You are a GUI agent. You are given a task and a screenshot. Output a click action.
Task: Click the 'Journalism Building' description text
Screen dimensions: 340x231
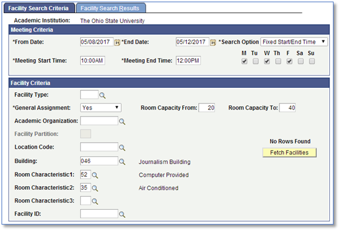164,162
